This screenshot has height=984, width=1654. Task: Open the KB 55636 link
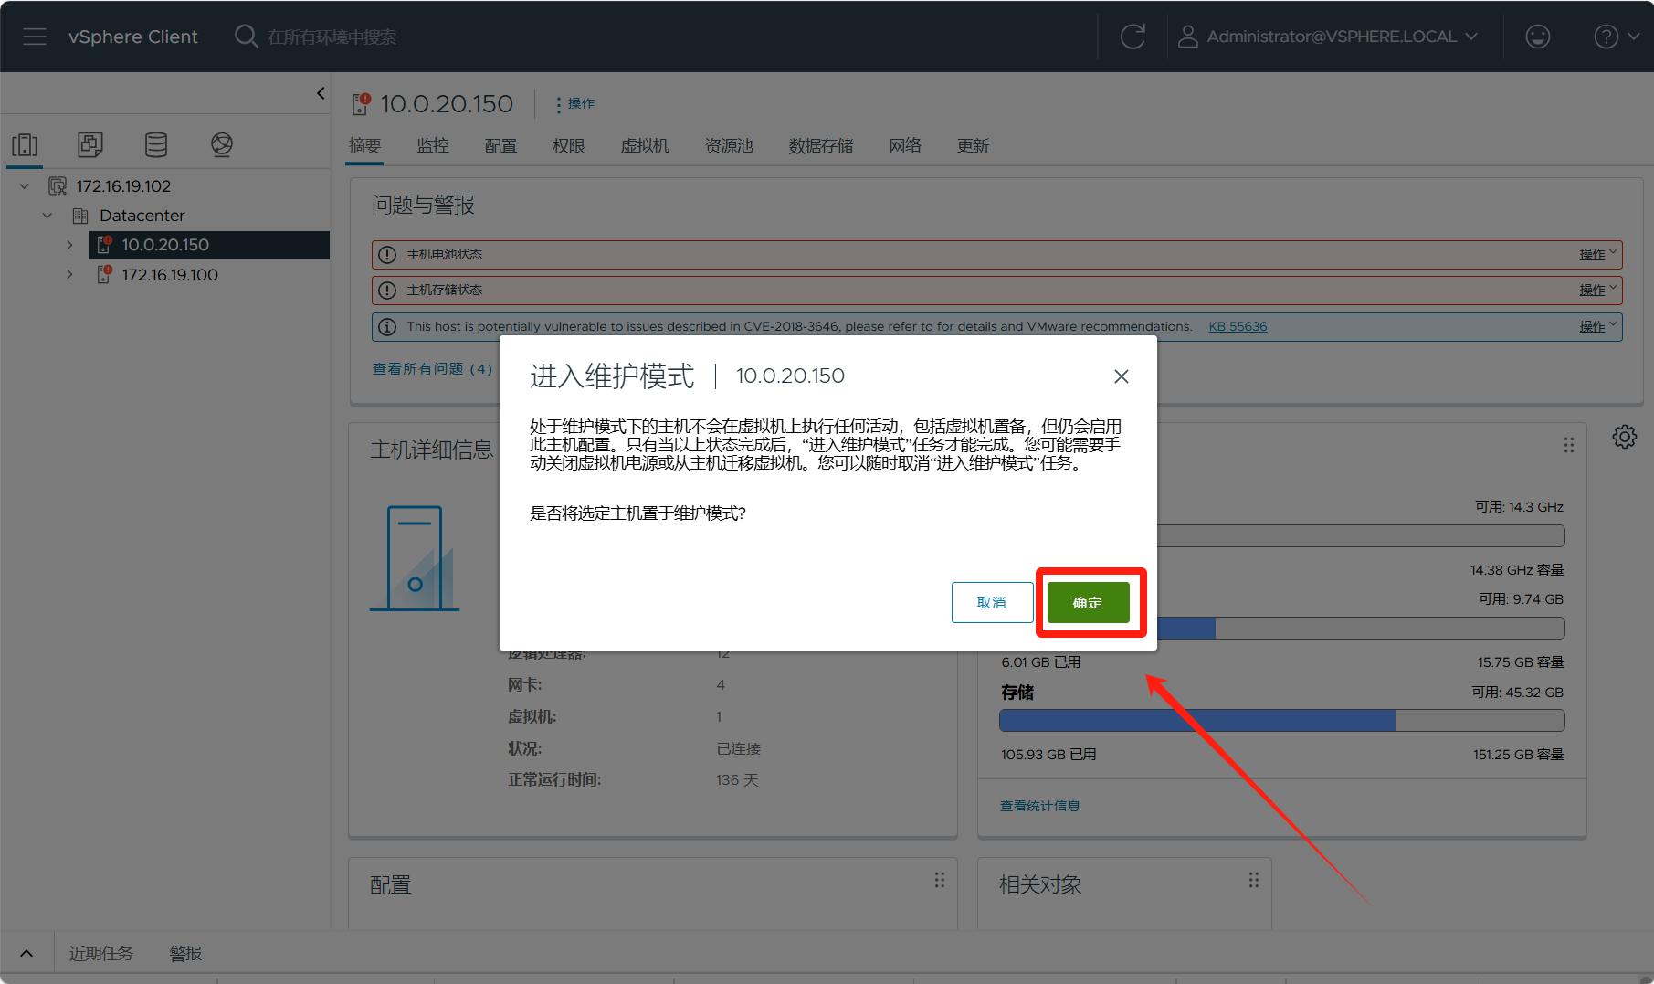(1238, 326)
